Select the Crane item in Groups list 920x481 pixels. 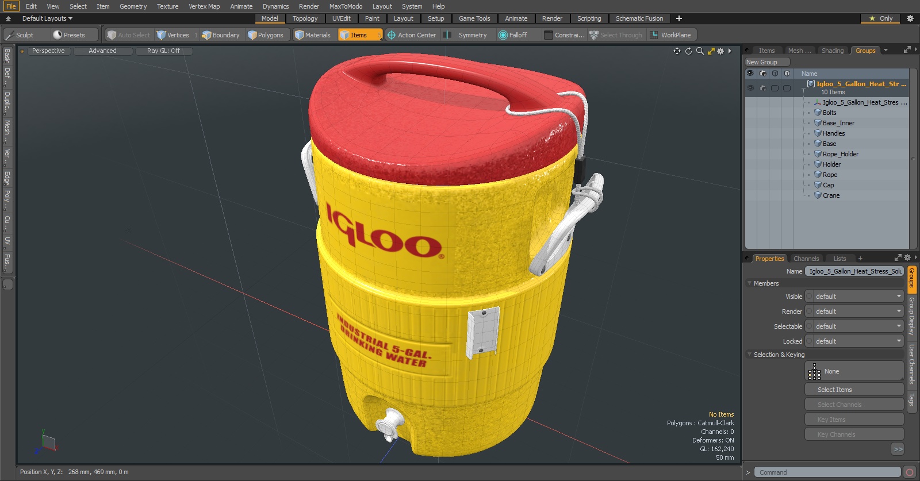click(x=831, y=195)
